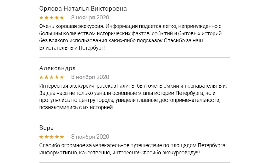Click the fifth star in Орлова's rating
Screen dimensions: 263x163
(x=62, y=18)
